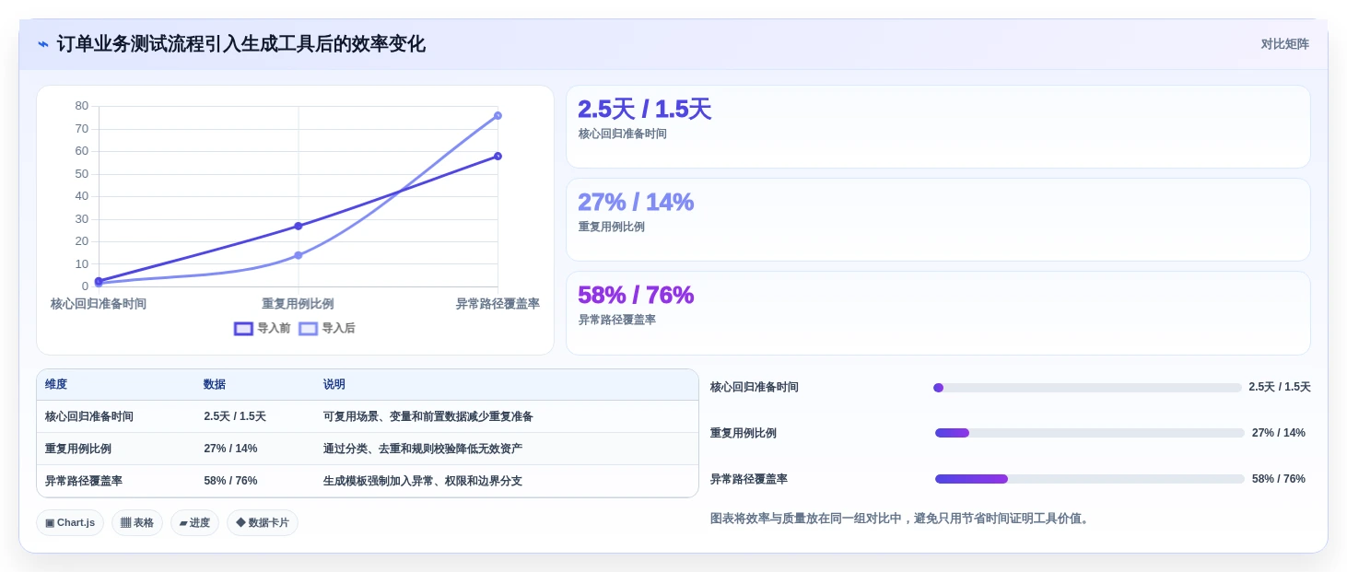Screen dimensions: 1347x572
Task: Click the 对比矩阵 label in header
Action: point(1284,44)
